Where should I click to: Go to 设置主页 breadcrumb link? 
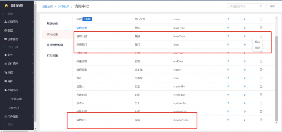tap(47, 6)
